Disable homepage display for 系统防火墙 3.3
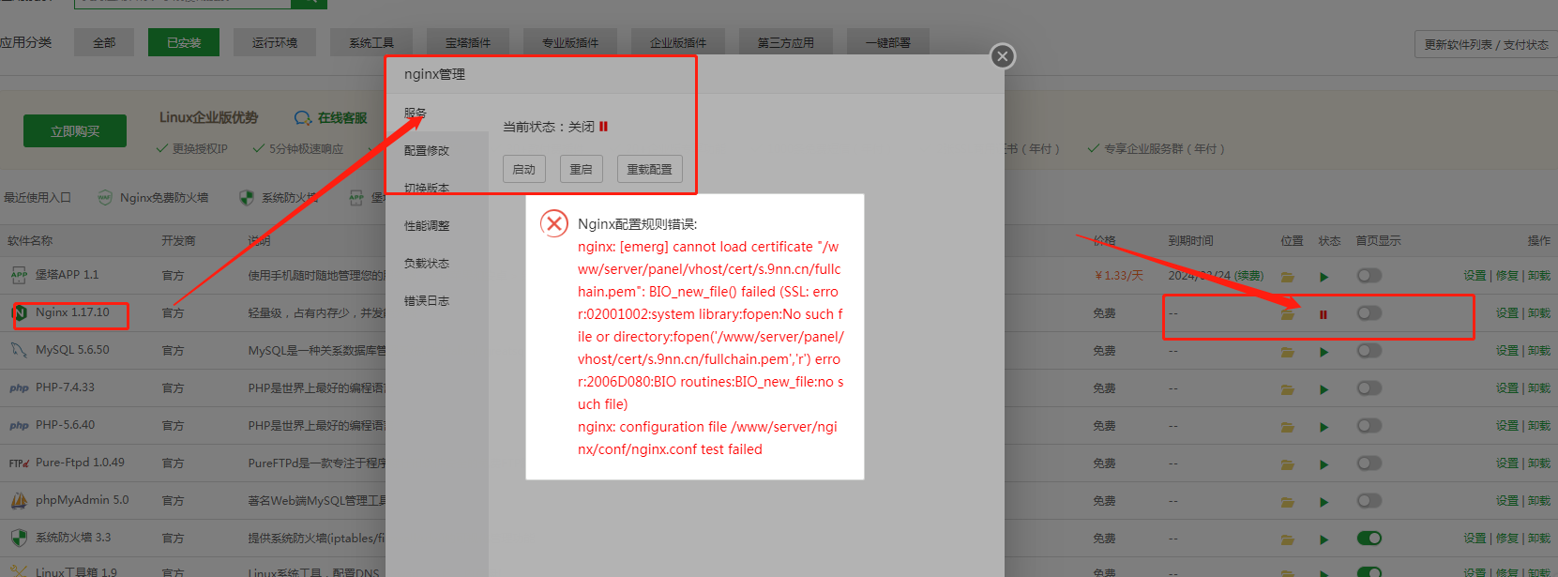The image size is (1558, 577). click(x=1369, y=538)
